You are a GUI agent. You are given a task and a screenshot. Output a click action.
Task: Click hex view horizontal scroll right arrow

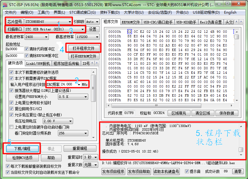pyautogui.click(x=231, y=105)
